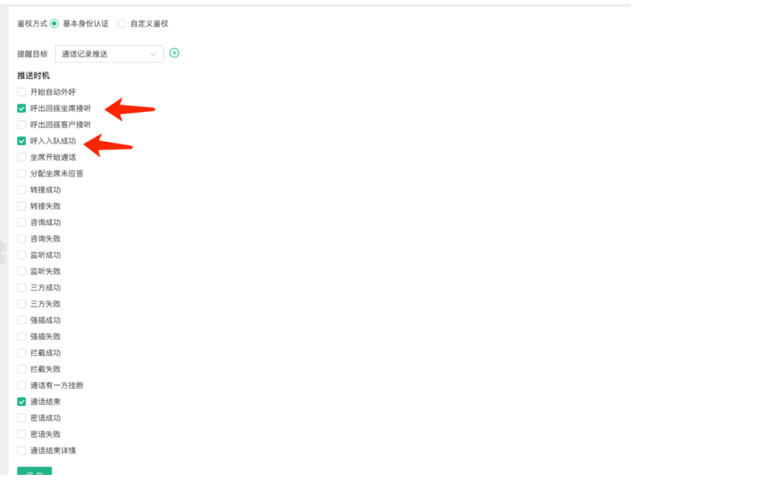781x480 pixels.
Task: Click the green 保存 button at bottom
Action: 34,473
